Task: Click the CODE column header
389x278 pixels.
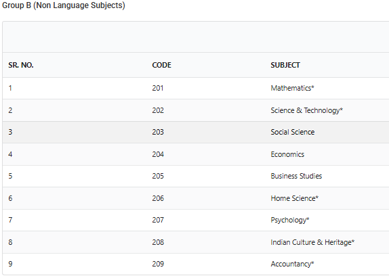Action: click(161, 65)
